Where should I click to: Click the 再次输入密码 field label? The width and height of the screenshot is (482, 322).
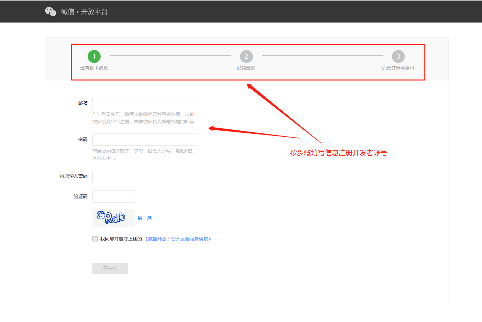(x=74, y=176)
